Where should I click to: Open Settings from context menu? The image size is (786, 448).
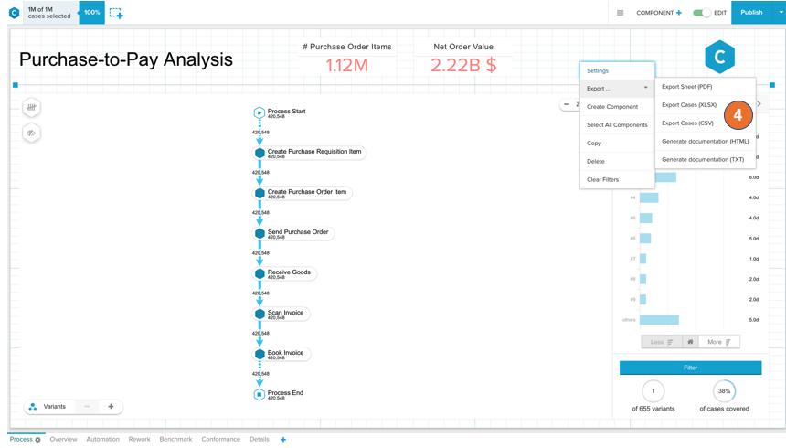point(598,70)
